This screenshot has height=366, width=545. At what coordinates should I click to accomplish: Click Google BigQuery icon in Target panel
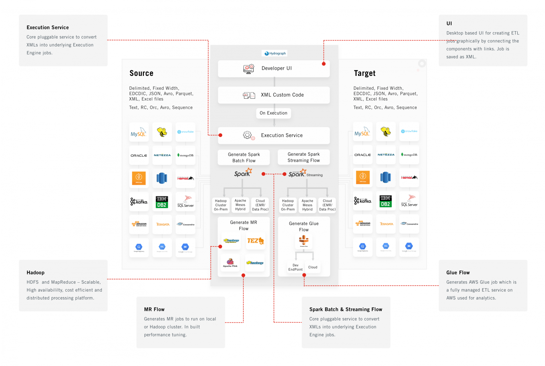pyautogui.click(x=363, y=247)
